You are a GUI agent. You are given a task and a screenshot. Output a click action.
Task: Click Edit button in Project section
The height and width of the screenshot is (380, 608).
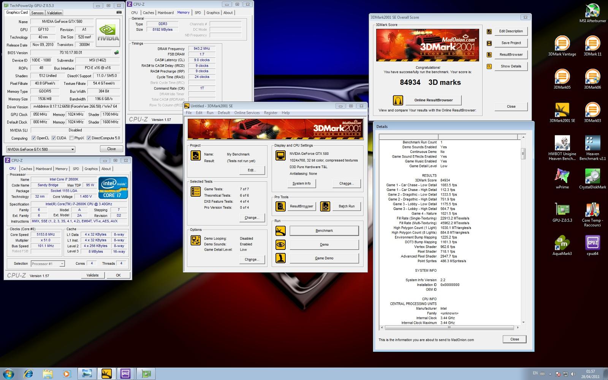pyautogui.click(x=252, y=170)
